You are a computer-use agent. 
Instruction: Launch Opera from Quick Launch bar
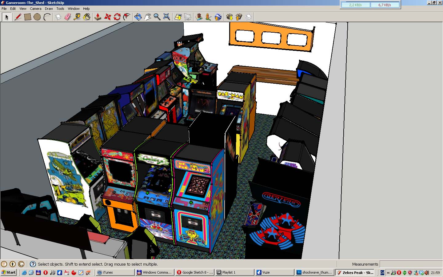pyautogui.click(x=46, y=272)
